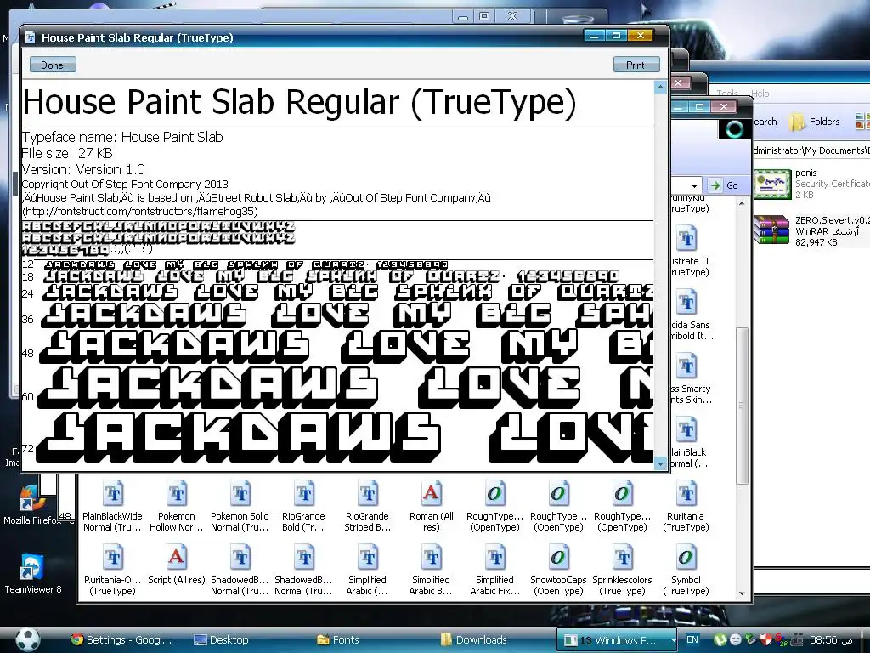Select the Symbol (TrueType) font icon
Image resolution: width=870 pixels, height=653 pixels.
[686, 557]
